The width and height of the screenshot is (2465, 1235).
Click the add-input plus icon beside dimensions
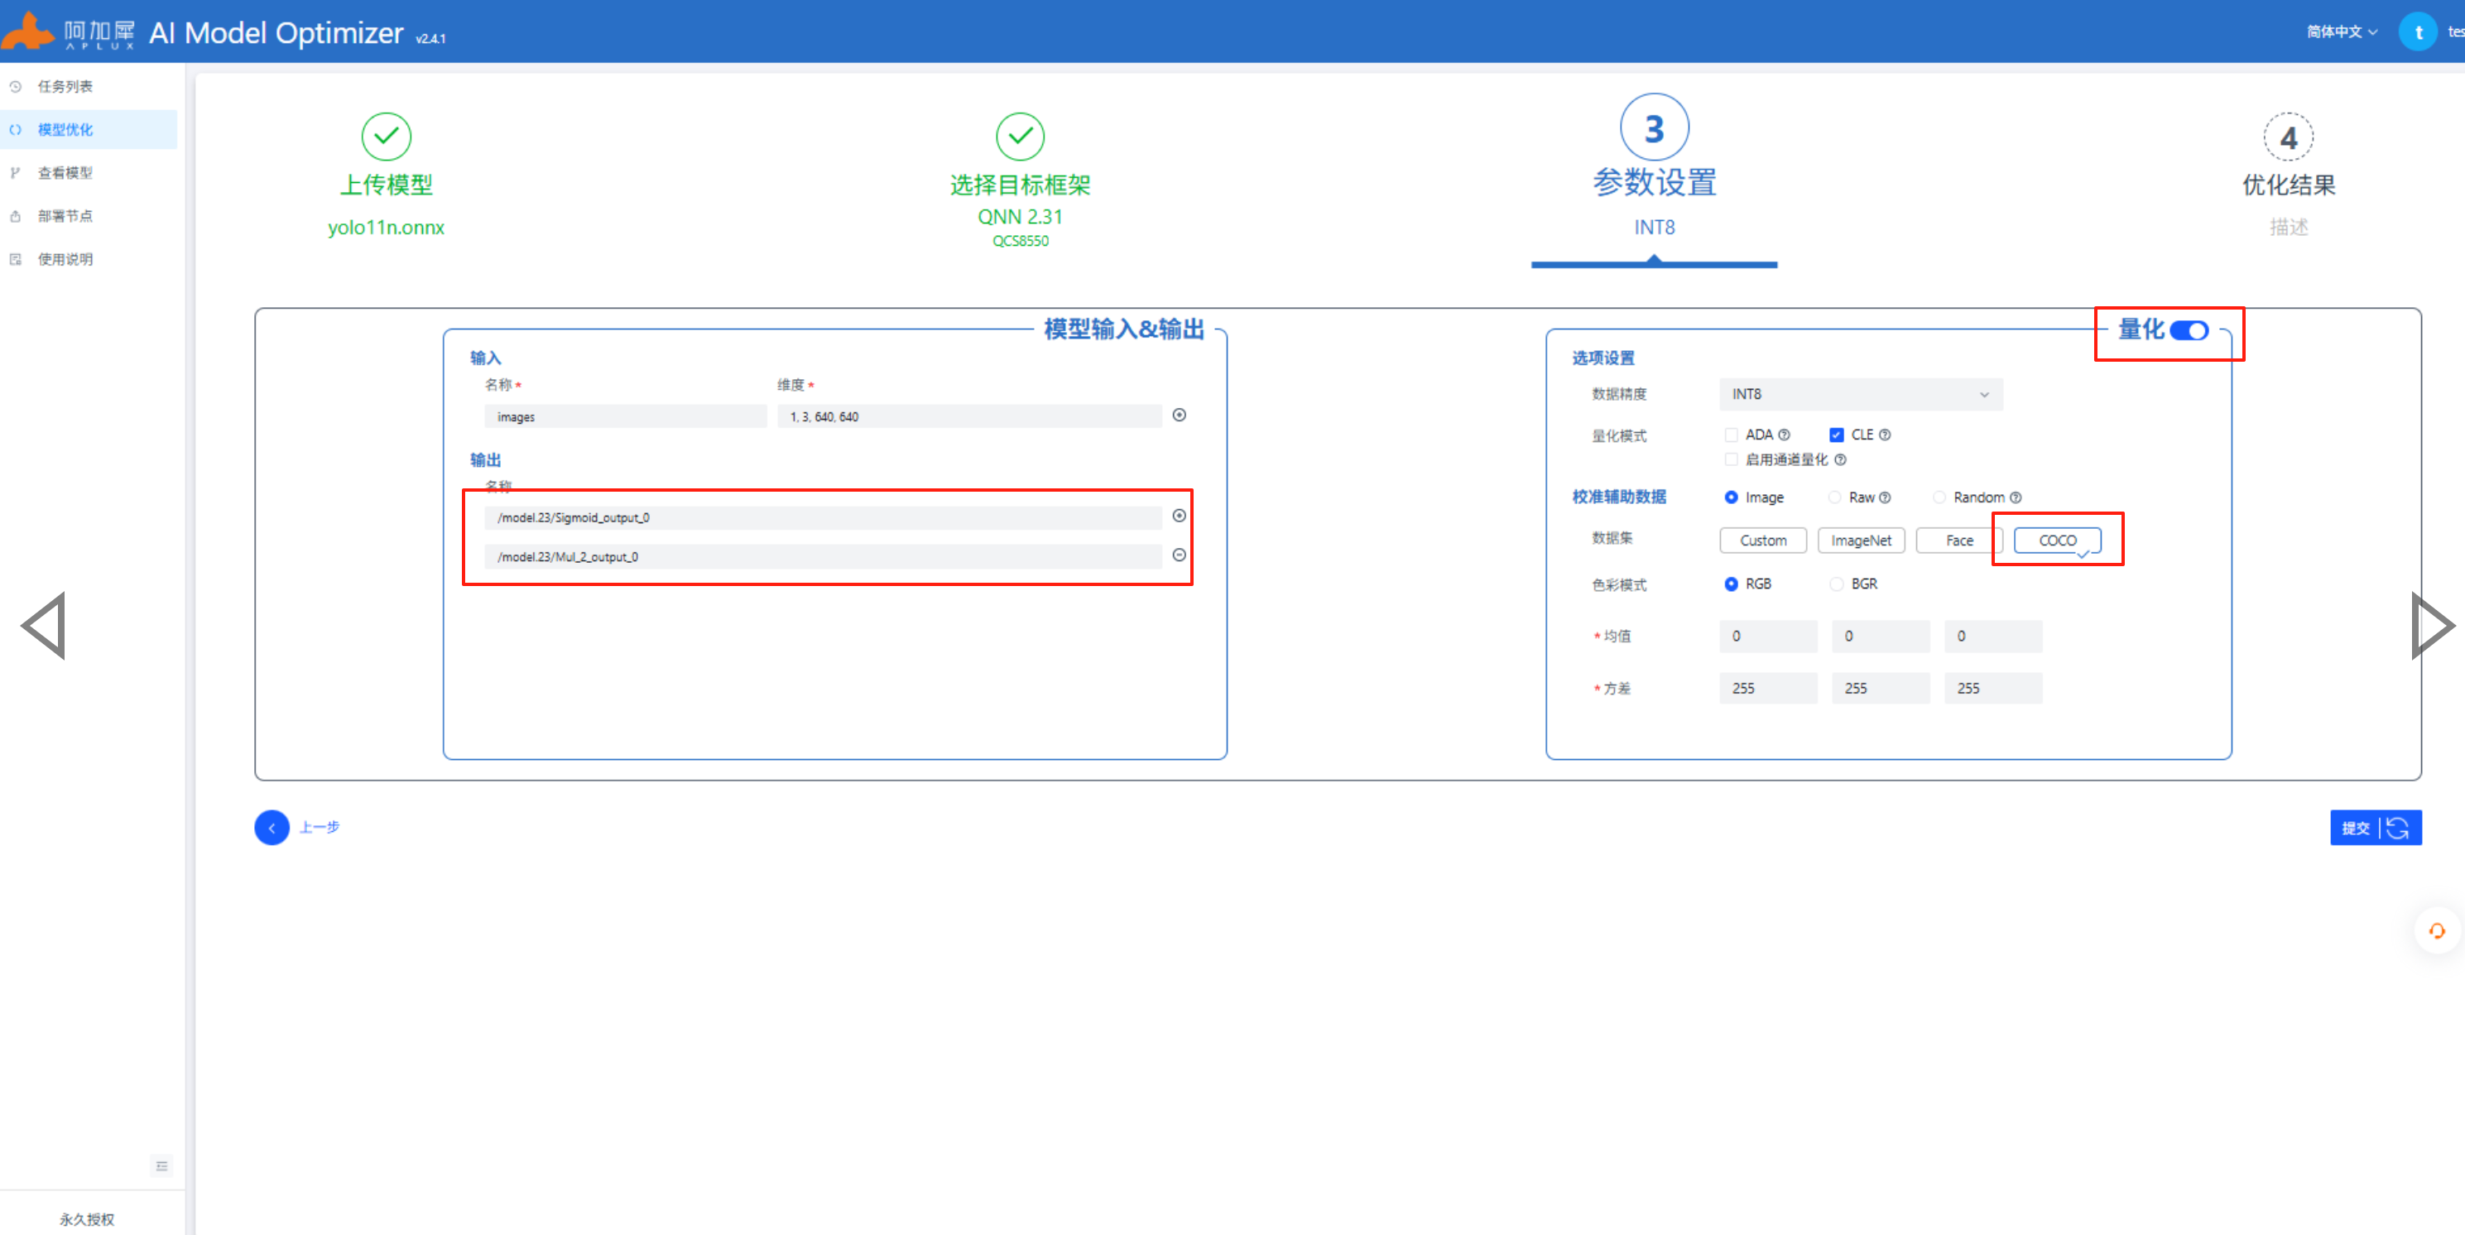(1179, 416)
